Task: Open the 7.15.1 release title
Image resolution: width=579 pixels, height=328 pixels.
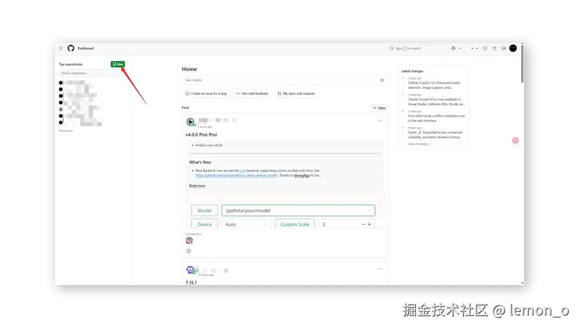Action: tap(191, 283)
